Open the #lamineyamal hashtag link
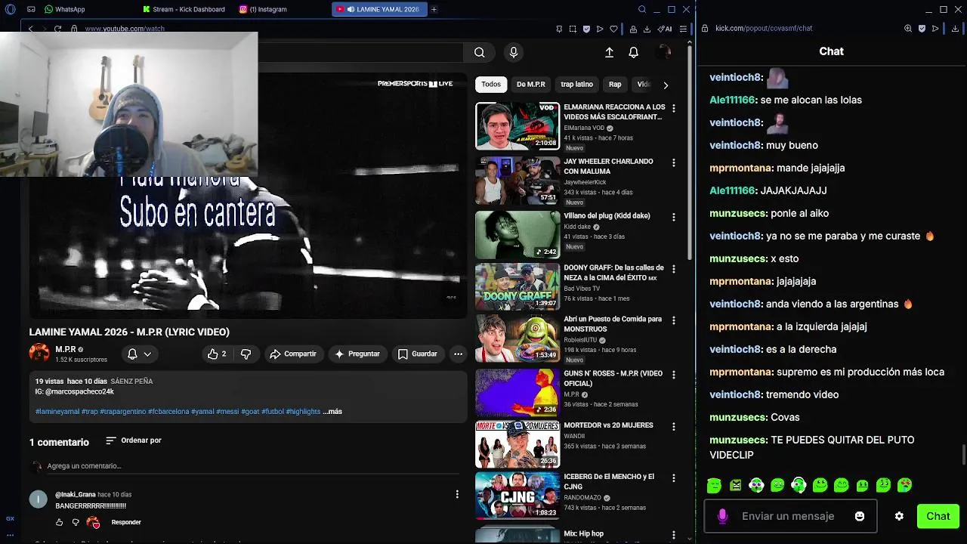Image resolution: width=967 pixels, height=544 pixels. (57, 412)
